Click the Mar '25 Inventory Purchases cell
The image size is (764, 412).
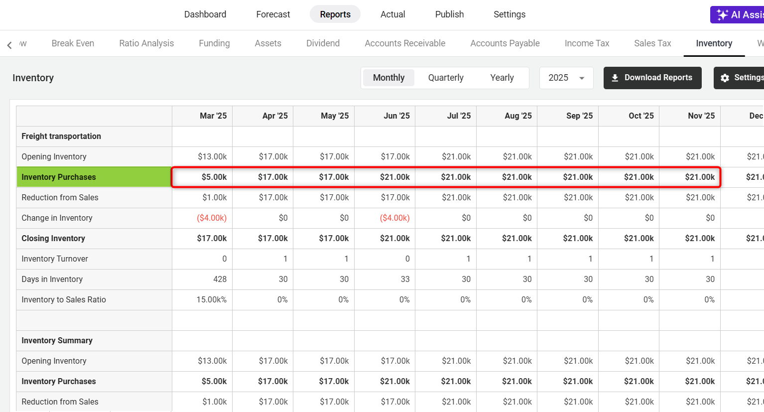pyautogui.click(x=202, y=177)
